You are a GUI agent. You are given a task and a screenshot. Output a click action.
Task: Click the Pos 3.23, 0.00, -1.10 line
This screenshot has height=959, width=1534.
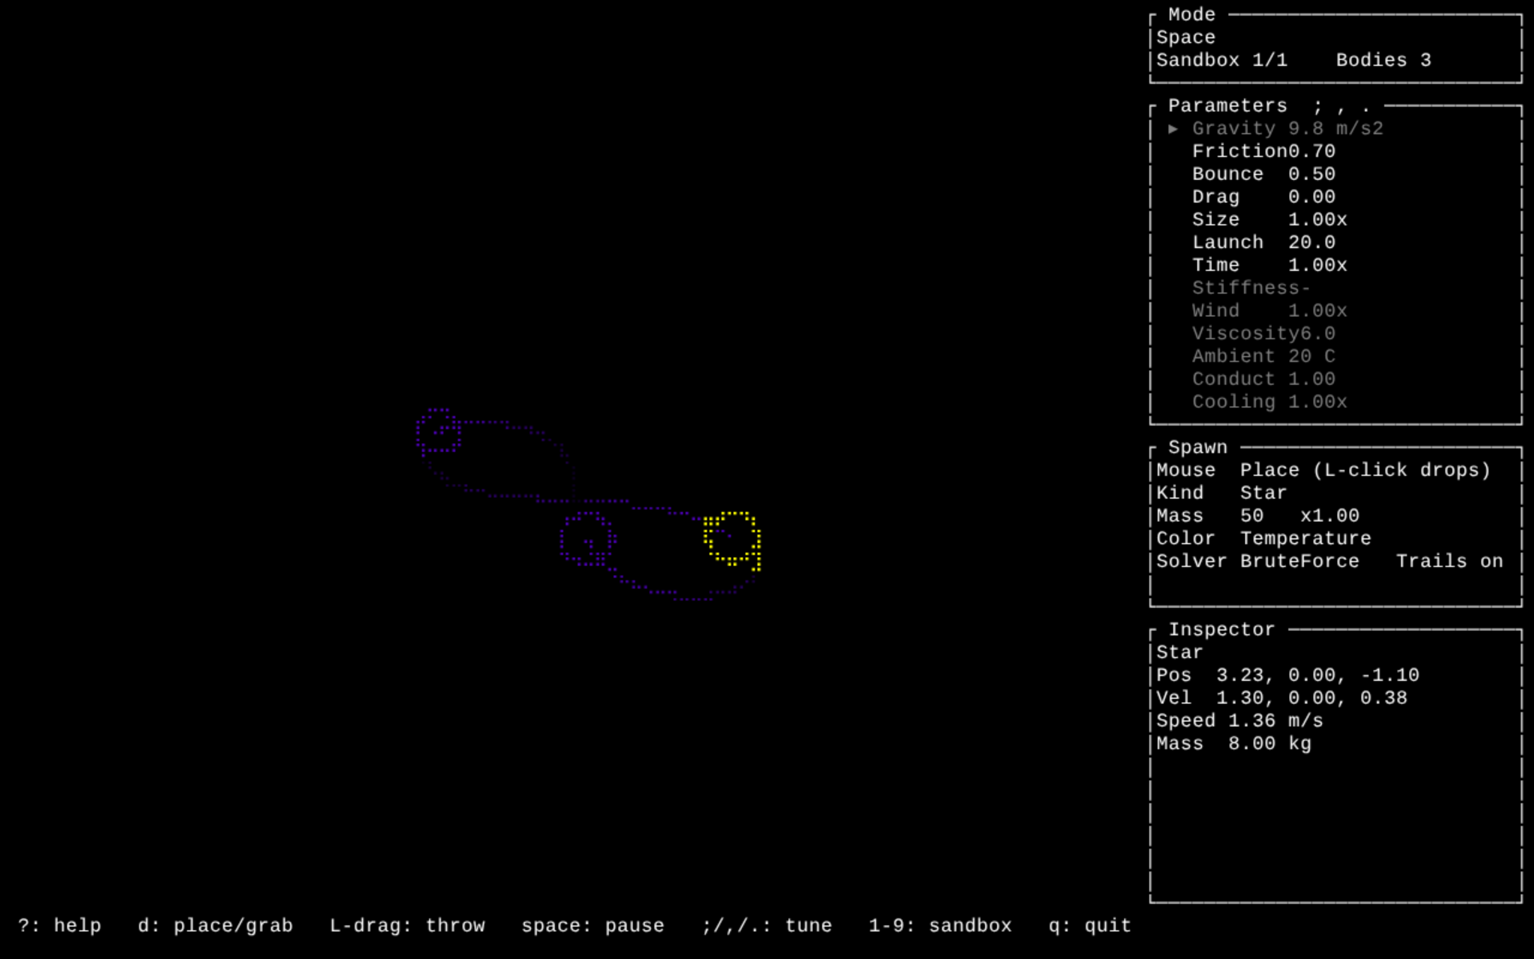pos(1287,675)
